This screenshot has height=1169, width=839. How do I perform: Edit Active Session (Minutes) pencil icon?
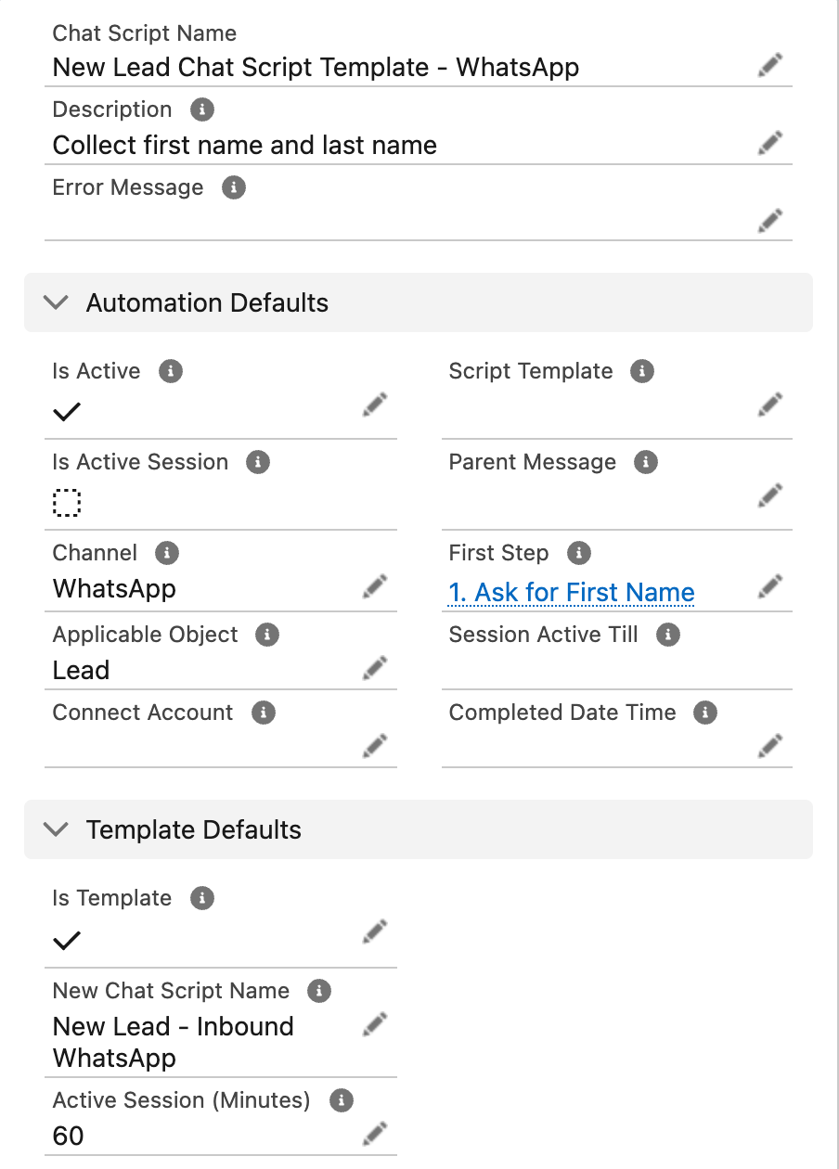pyautogui.click(x=375, y=1134)
